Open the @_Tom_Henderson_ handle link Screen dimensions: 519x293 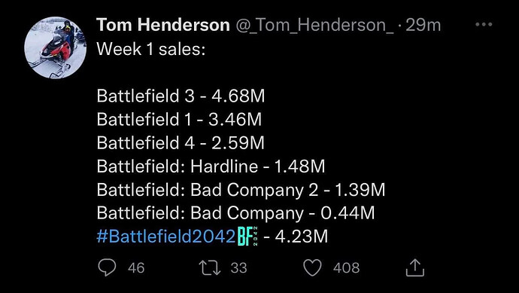(314, 26)
